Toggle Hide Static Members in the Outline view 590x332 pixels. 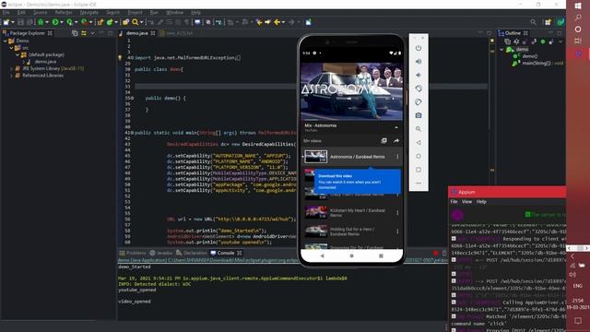[534, 41]
